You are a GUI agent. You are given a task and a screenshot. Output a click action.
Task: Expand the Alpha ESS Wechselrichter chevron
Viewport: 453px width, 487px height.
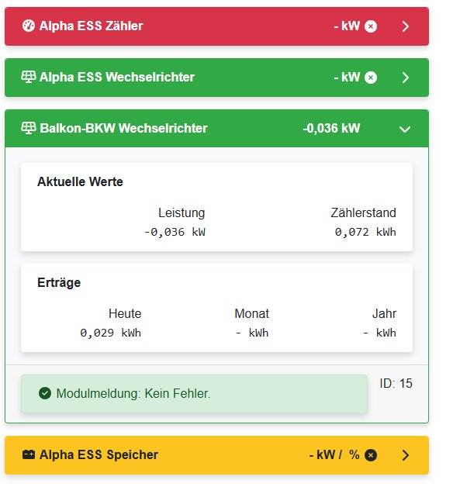click(x=405, y=78)
